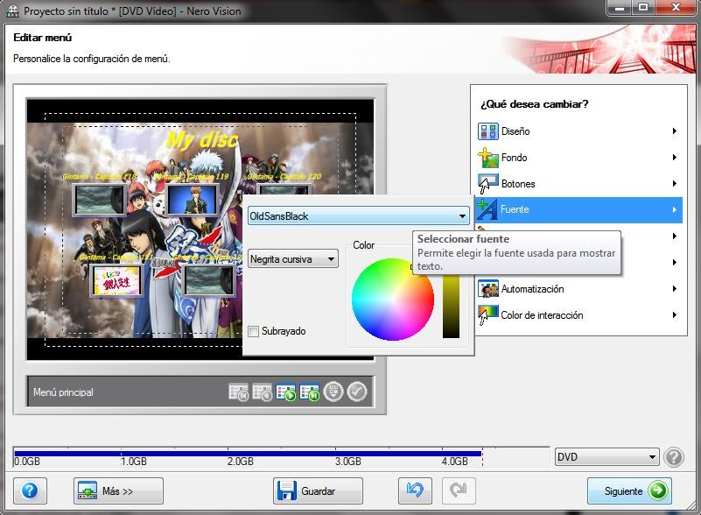The width and height of the screenshot is (701, 515).
Task: Go to next menu icon
Action: tap(285, 392)
